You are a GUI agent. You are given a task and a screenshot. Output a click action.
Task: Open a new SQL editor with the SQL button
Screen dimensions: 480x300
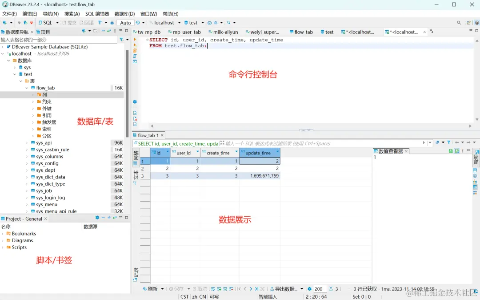[x=45, y=23]
